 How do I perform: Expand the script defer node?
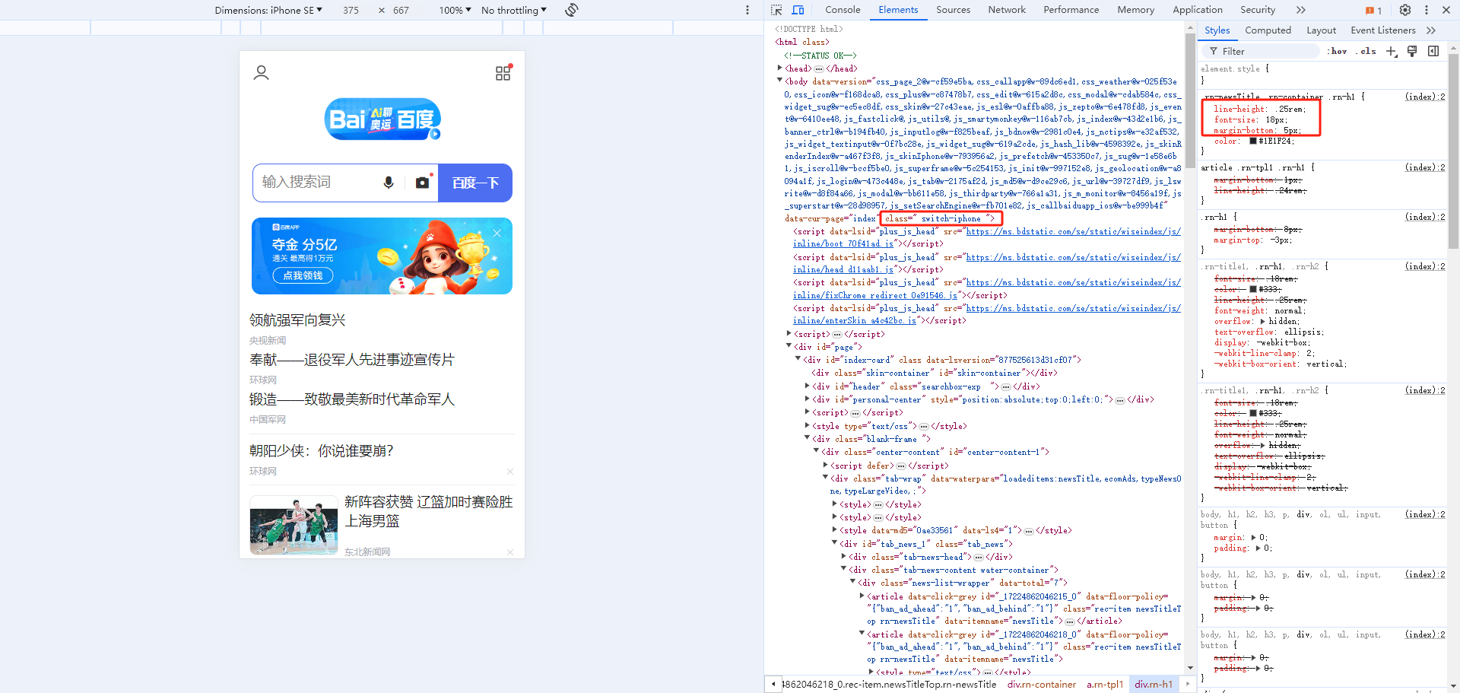click(825, 465)
